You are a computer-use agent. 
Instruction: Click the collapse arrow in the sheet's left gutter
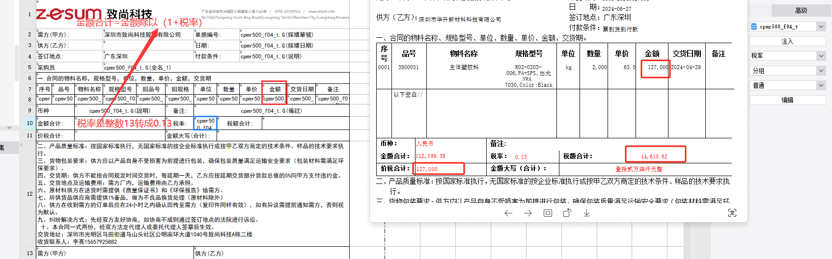(9, 128)
